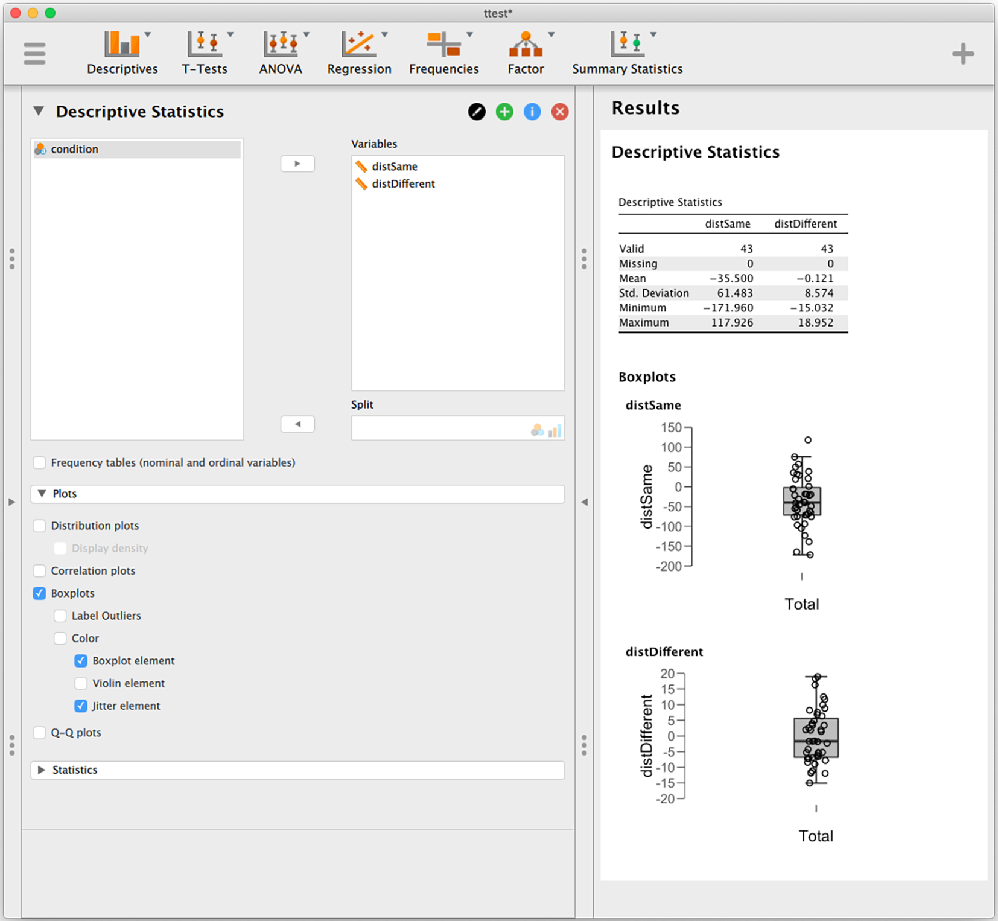Open the Descriptives analysis menu
The image size is (998, 921).
[122, 54]
